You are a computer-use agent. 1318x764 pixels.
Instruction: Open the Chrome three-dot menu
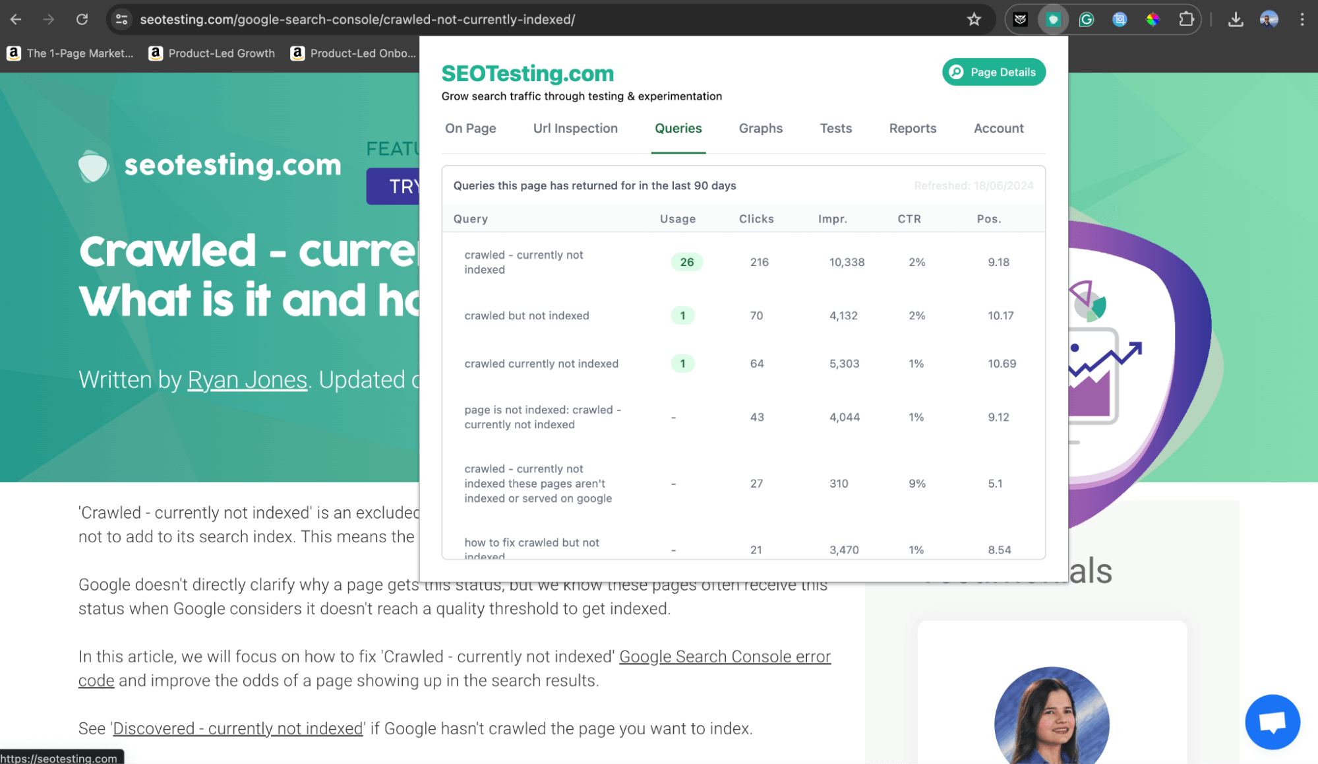(1302, 19)
